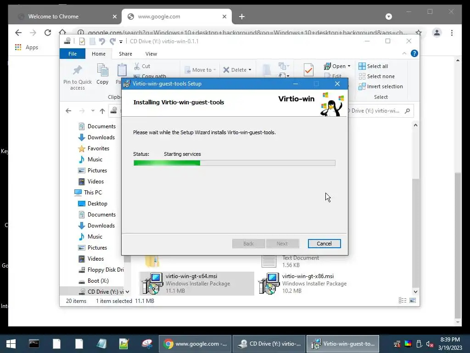Expand the Open button dropdown
Screen dimensions: 470x353
pos(349,66)
